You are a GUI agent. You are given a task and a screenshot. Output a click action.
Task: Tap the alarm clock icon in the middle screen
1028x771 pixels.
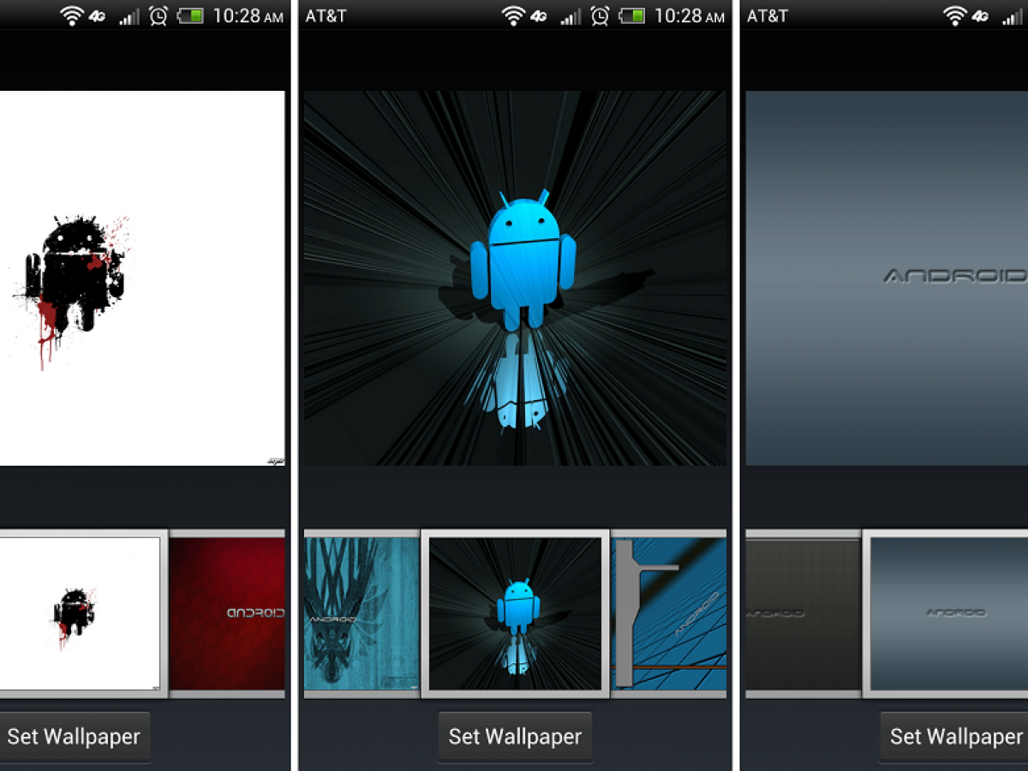[x=601, y=15]
